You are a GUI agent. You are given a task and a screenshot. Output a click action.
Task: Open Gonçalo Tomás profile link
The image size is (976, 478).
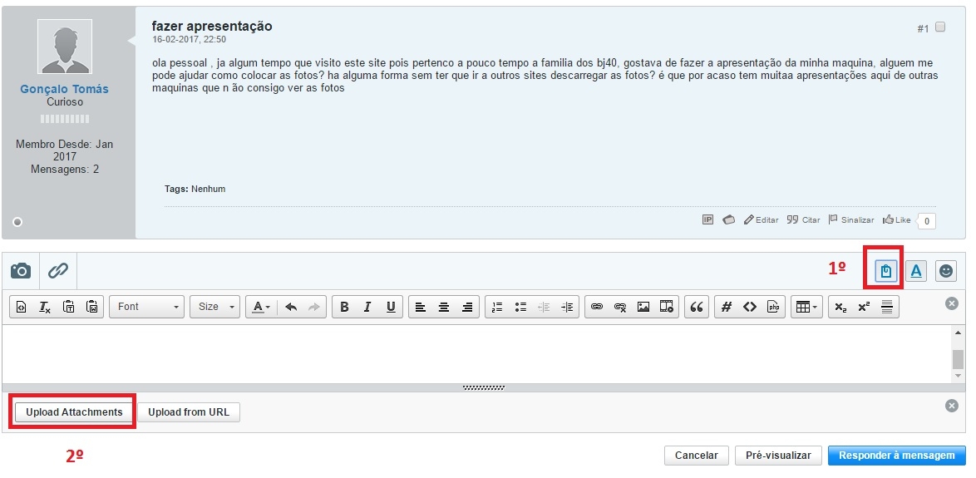64,89
